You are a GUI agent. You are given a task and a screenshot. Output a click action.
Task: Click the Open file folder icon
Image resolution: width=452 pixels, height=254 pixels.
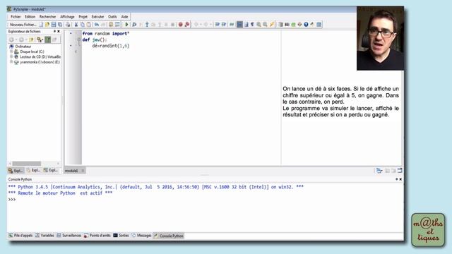(47, 25)
